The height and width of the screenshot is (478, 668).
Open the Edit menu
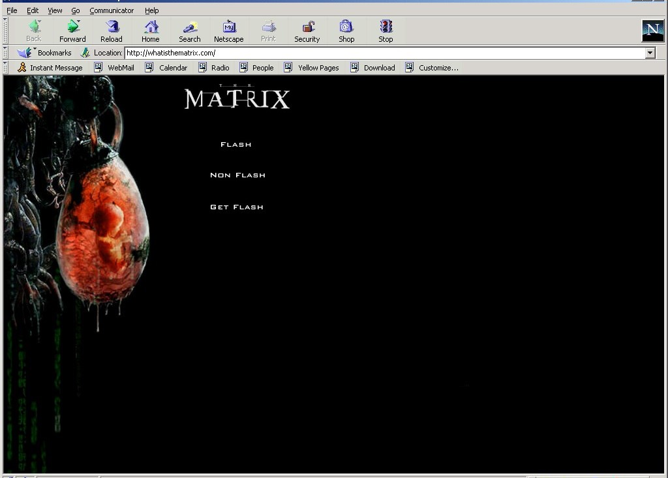33,10
